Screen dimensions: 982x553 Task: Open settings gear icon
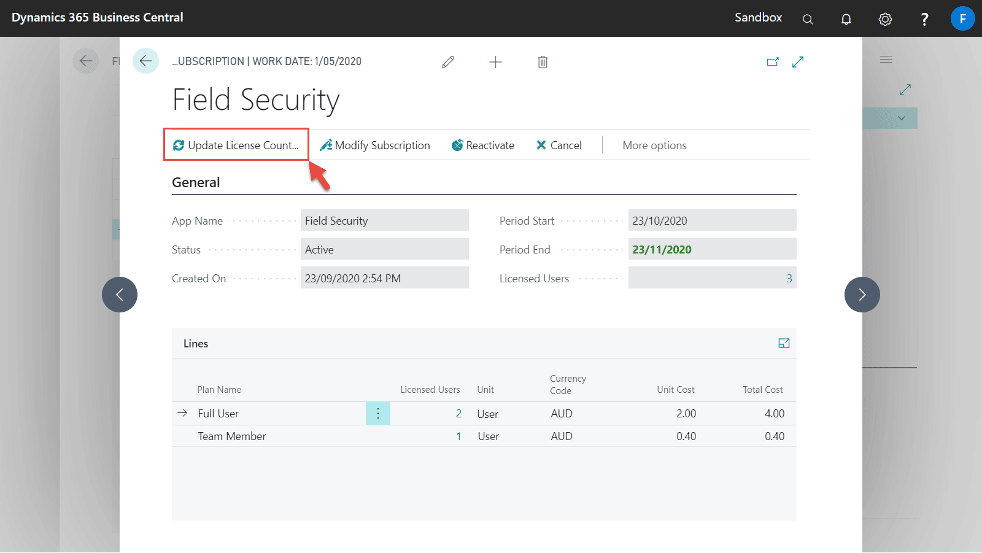pyautogui.click(x=885, y=19)
